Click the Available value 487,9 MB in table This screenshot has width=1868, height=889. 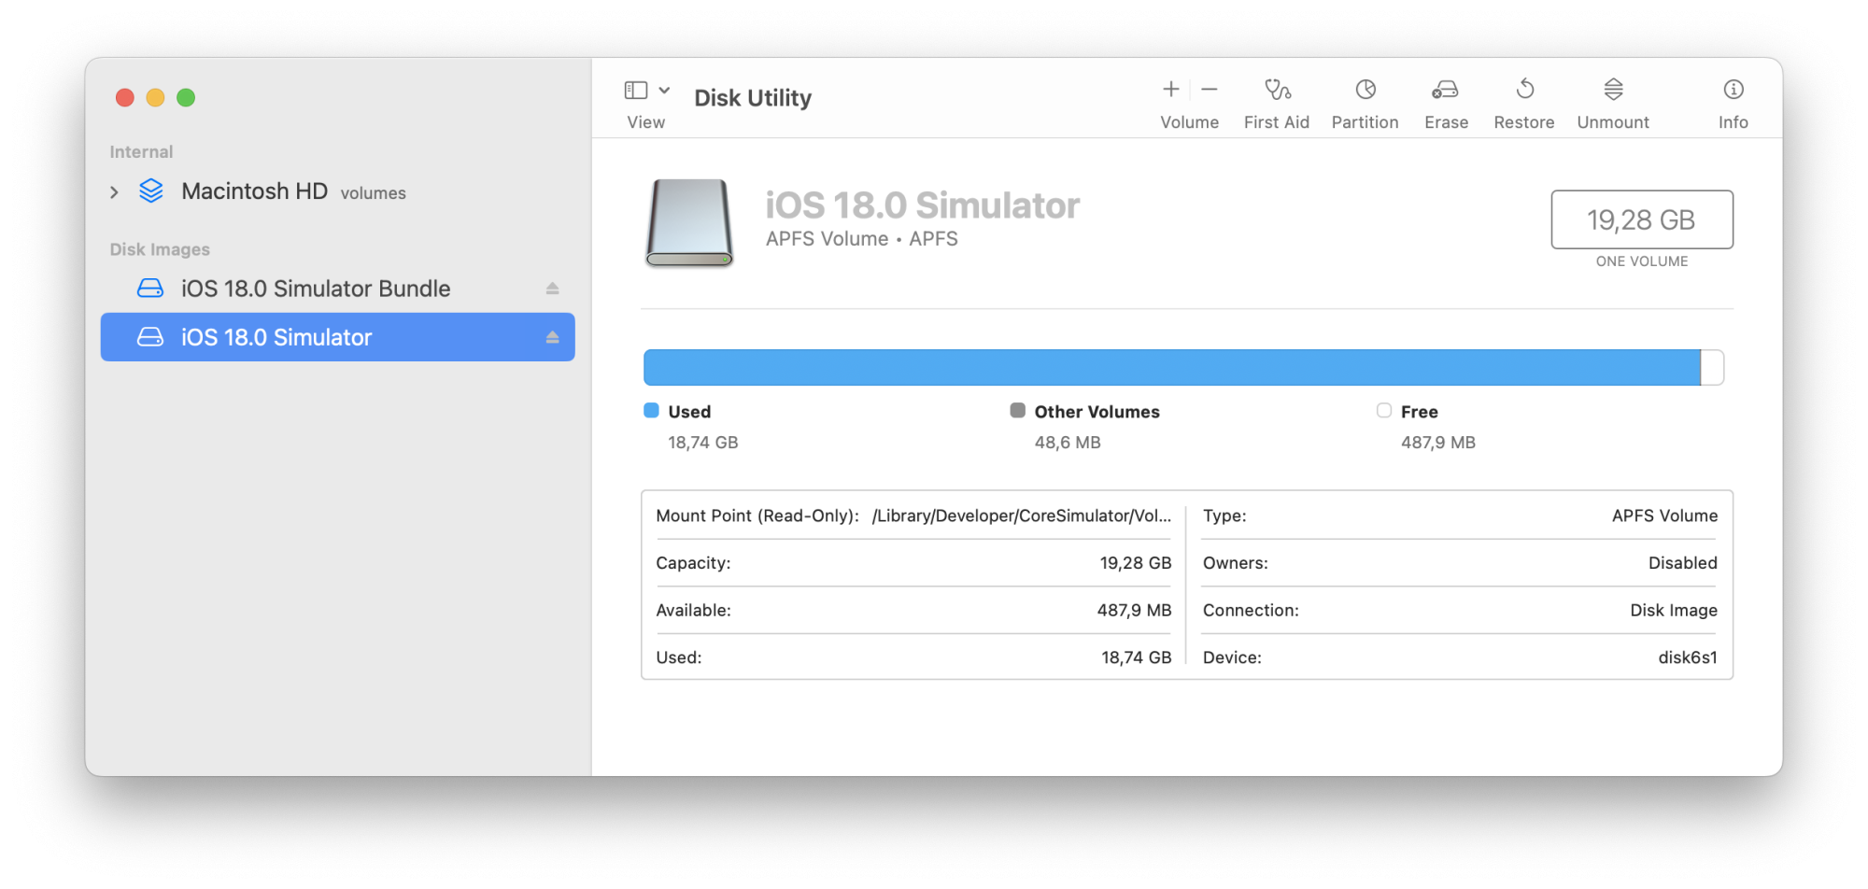pyautogui.click(x=1134, y=610)
